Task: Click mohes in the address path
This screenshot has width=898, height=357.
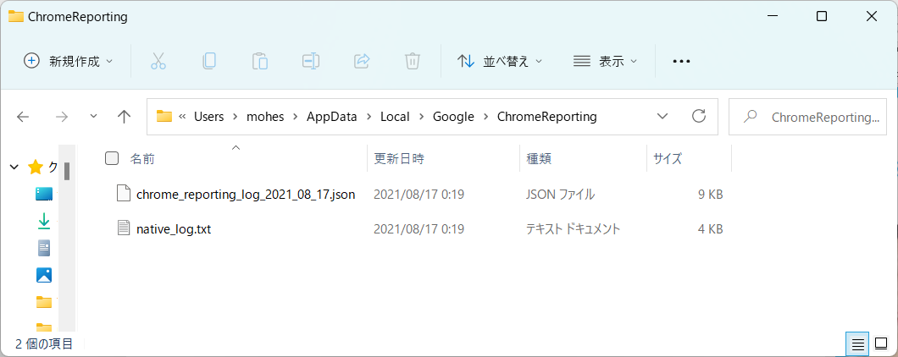Action: (x=263, y=117)
